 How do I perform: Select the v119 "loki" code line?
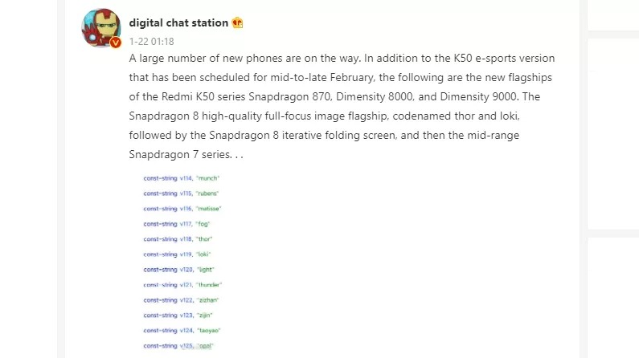click(x=178, y=254)
